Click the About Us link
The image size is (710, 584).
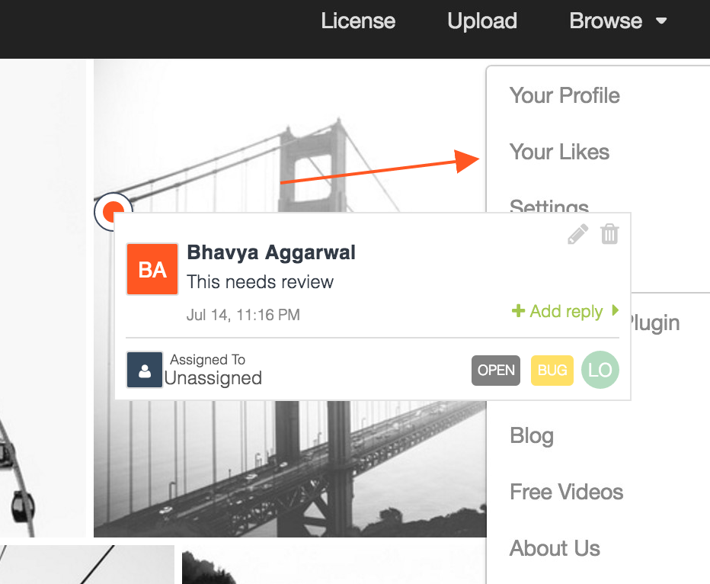(x=555, y=548)
